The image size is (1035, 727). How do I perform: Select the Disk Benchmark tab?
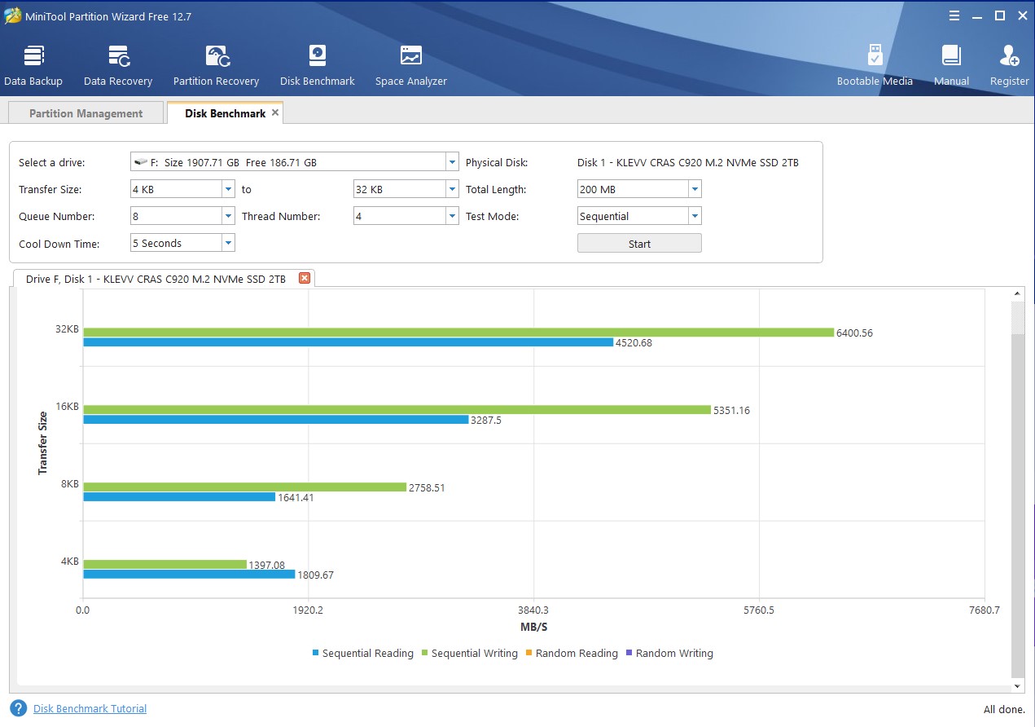pyautogui.click(x=225, y=113)
